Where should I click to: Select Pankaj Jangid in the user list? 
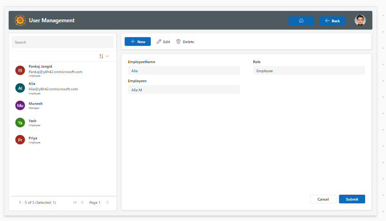click(63, 70)
